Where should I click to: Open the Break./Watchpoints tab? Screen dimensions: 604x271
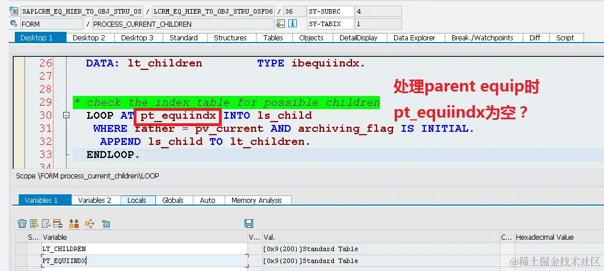point(483,37)
